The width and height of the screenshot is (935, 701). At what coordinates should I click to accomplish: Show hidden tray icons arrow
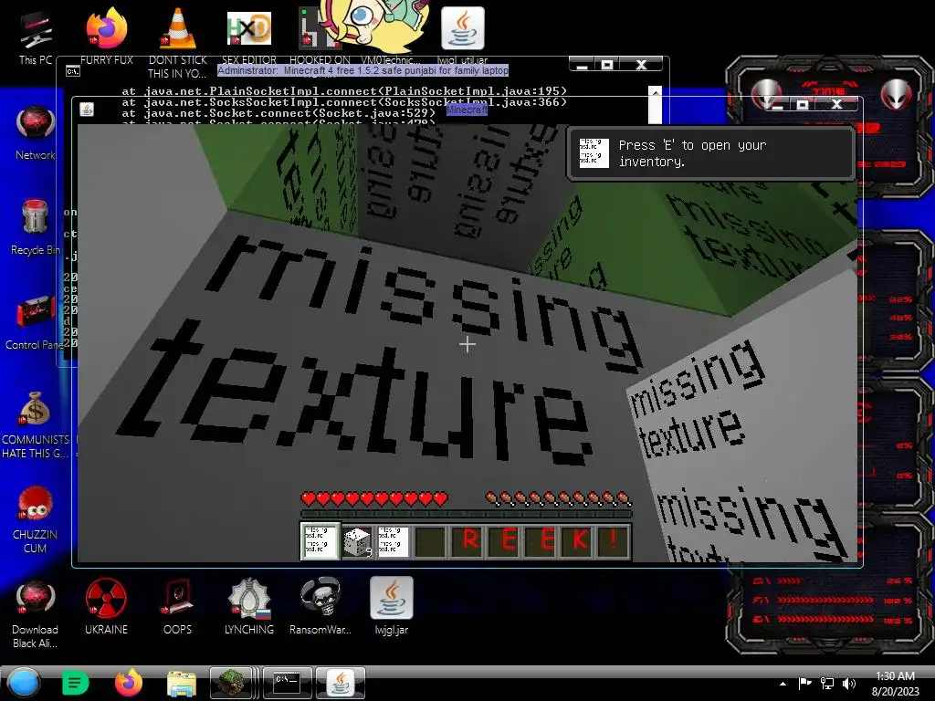(783, 684)
